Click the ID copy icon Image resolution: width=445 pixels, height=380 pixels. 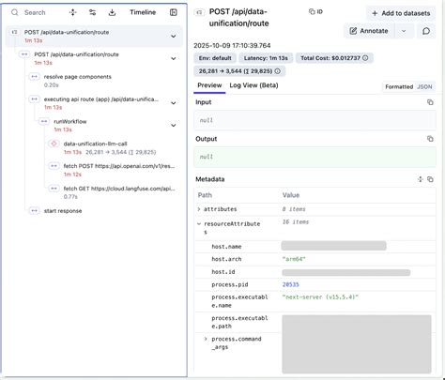[315, 12]
